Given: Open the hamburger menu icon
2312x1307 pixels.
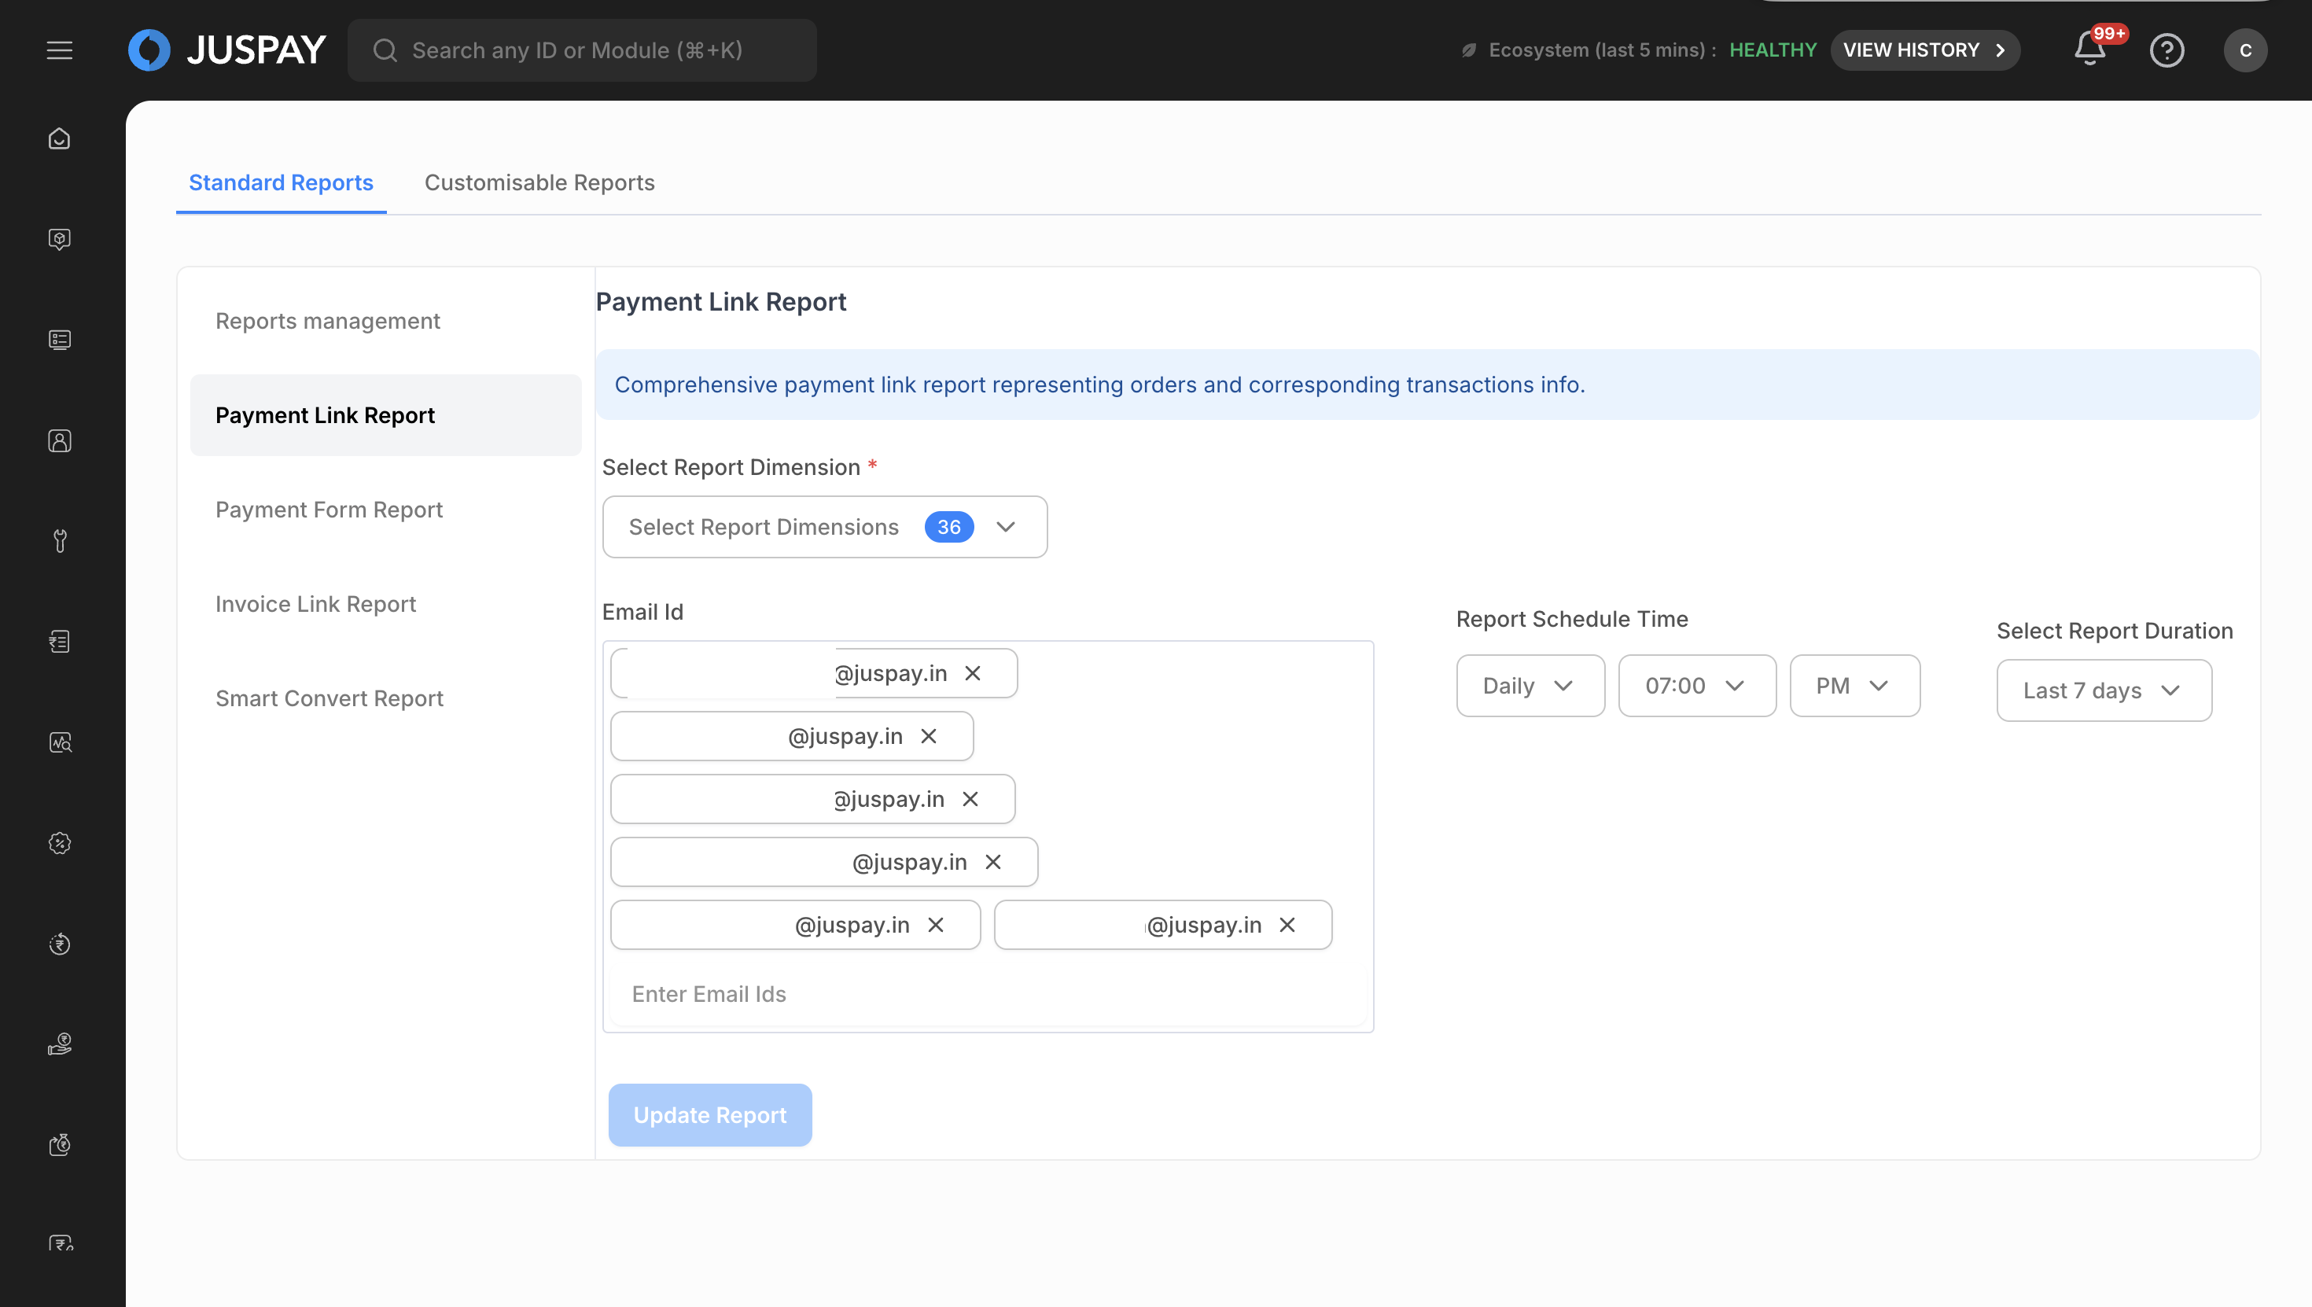Looking at the screenshot, I should click(x=59, y=50).
